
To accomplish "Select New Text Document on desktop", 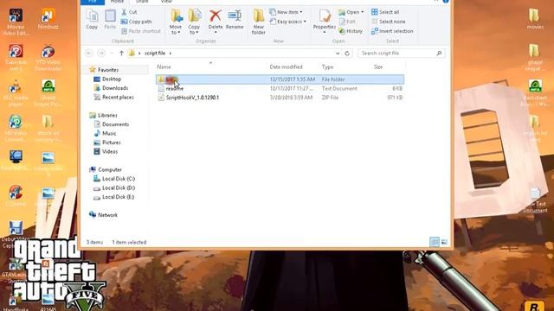I will (x=535, y=200).
